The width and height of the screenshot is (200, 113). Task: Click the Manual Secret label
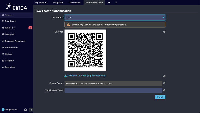[56, 83]
